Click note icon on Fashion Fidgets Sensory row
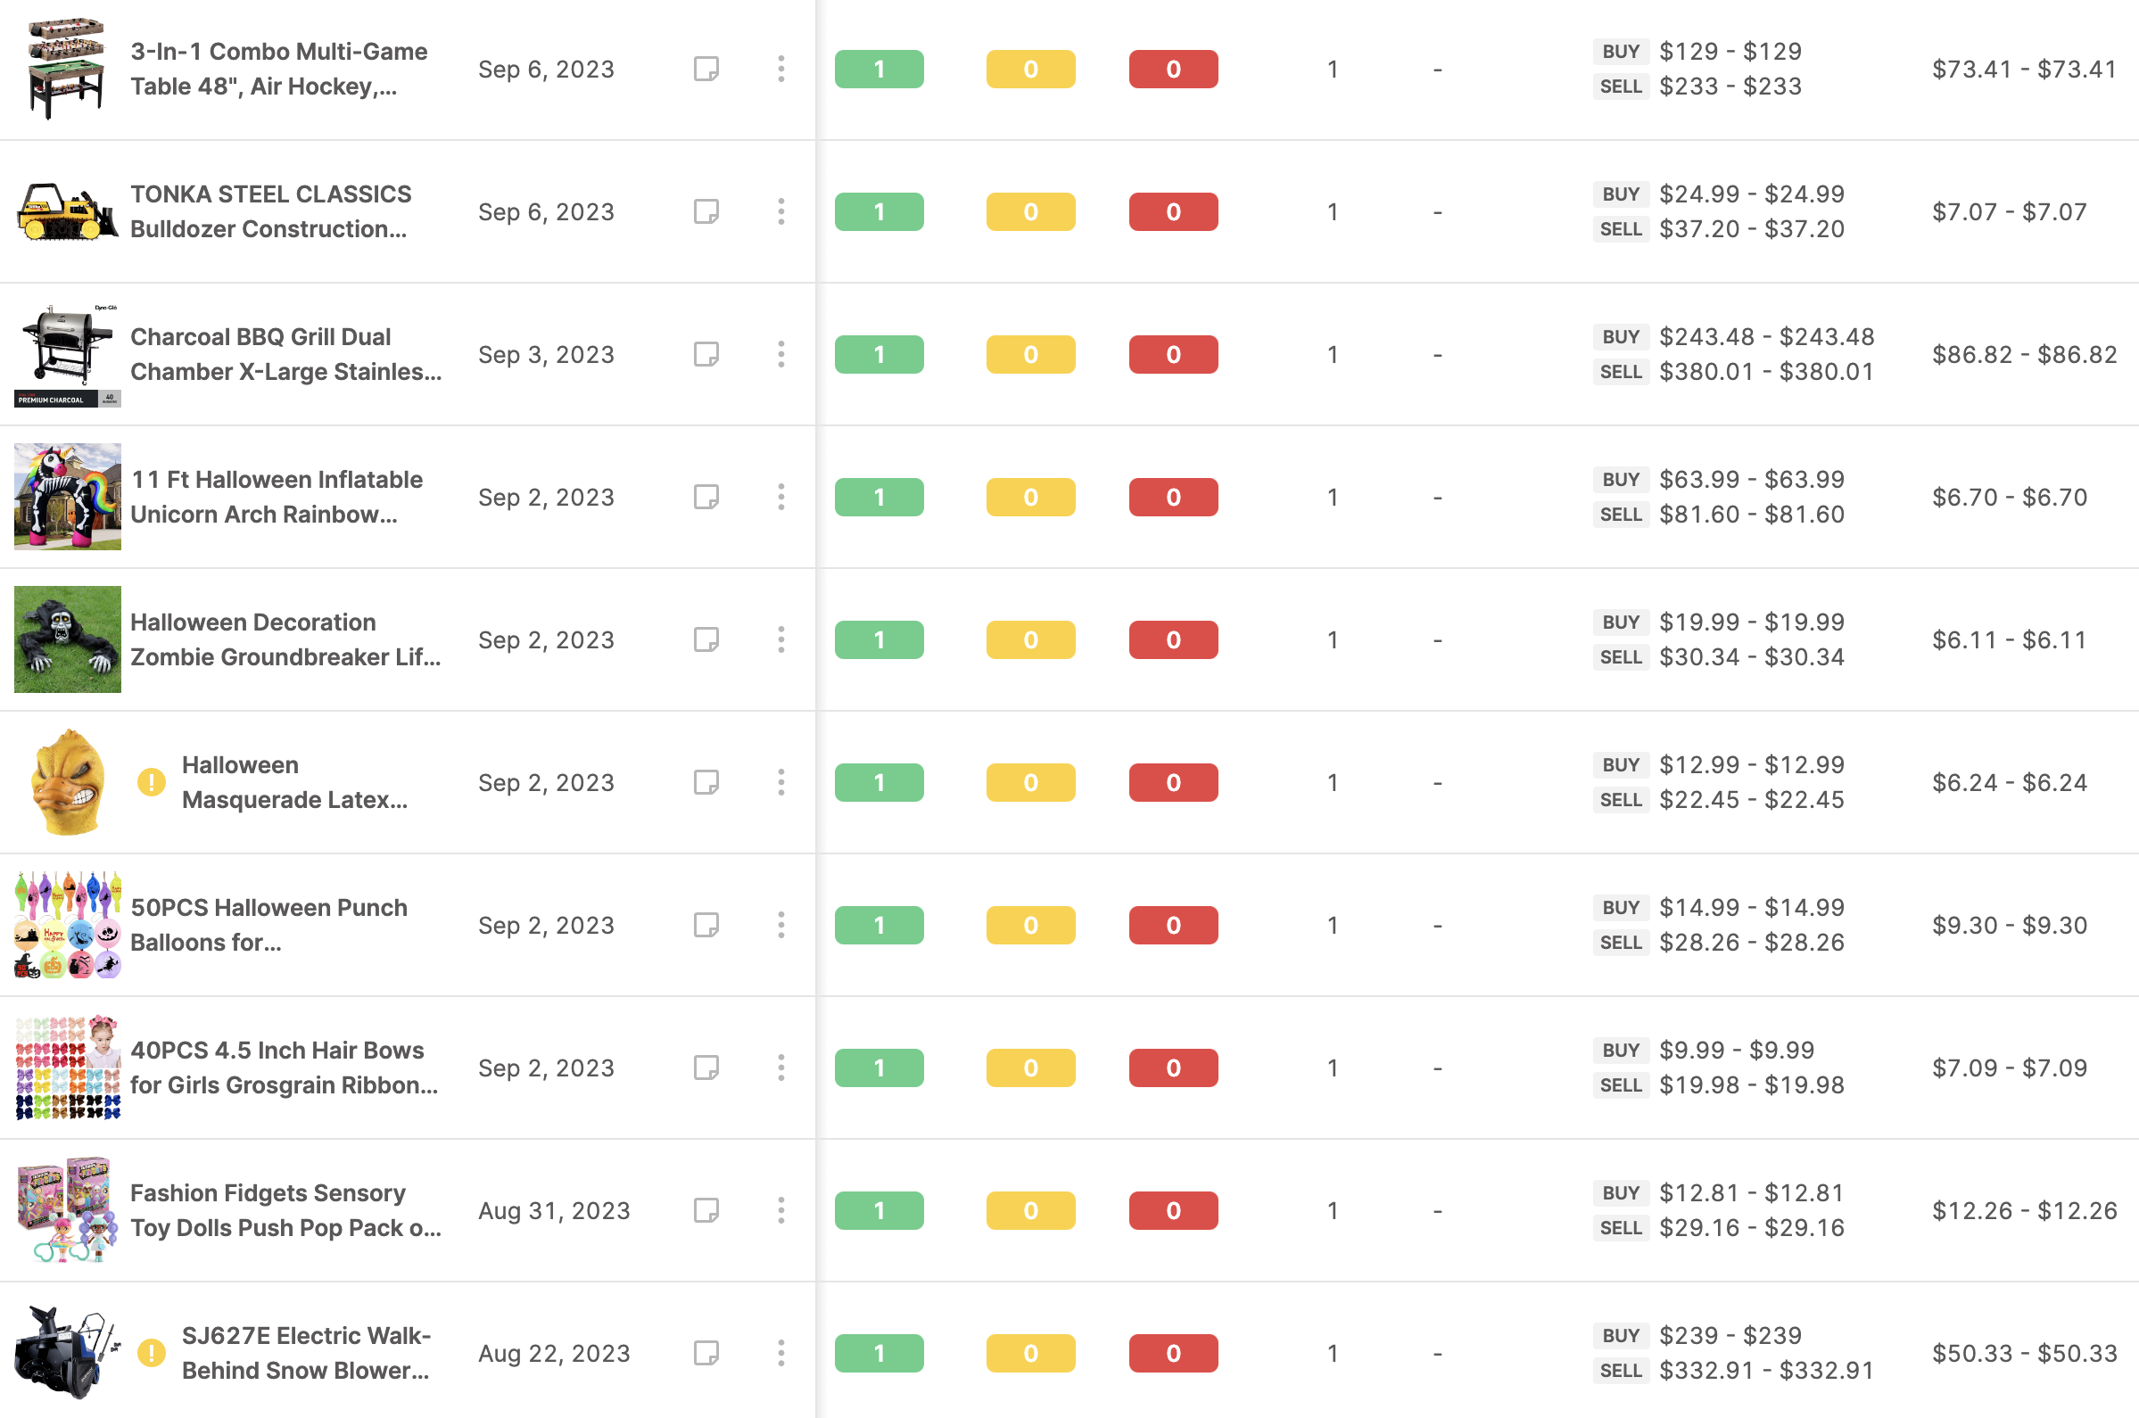The image size is (2139, 1418). (x=706, y=1211)
